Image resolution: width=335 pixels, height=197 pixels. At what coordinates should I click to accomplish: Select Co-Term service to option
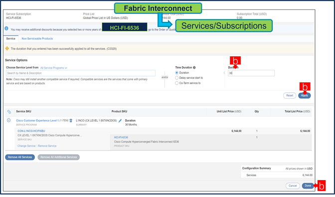pos(176,83)
